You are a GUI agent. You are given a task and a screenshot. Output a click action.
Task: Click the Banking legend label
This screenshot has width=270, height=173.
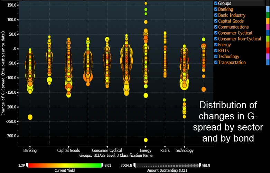pos(225,9)
